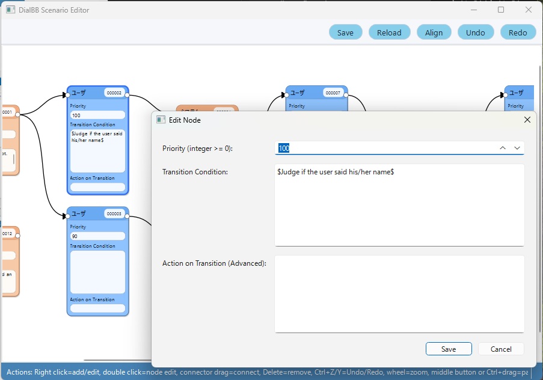Save the node in the Edit Node dialog
The image size is (543, 380).
coord(449,349)
